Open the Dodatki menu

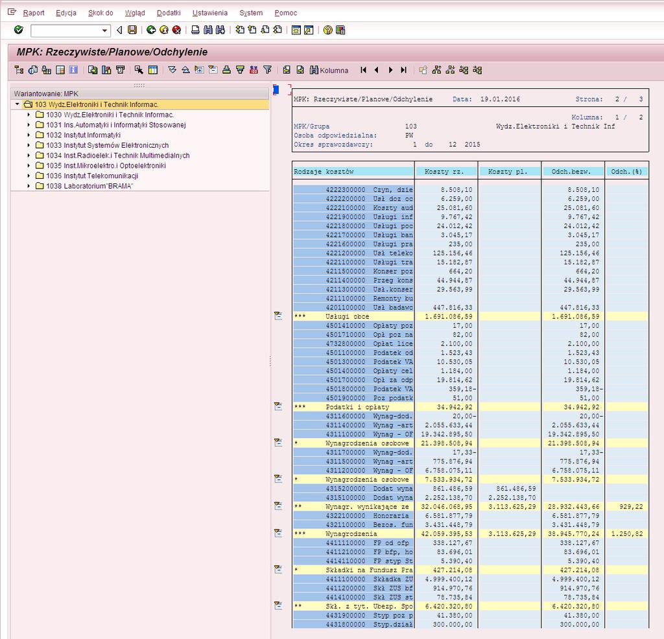[169, 13]
